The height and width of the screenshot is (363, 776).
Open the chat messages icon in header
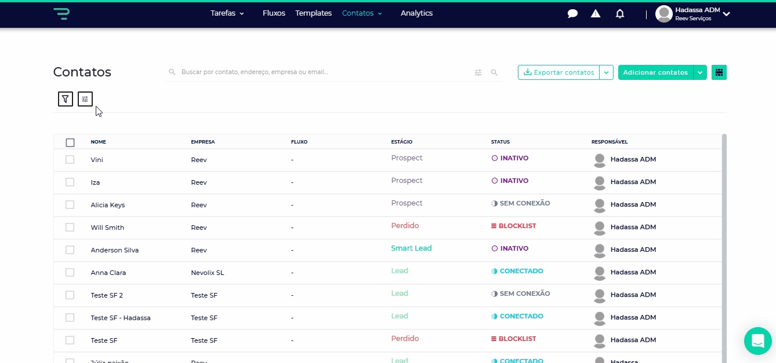(x=572, y=14)
